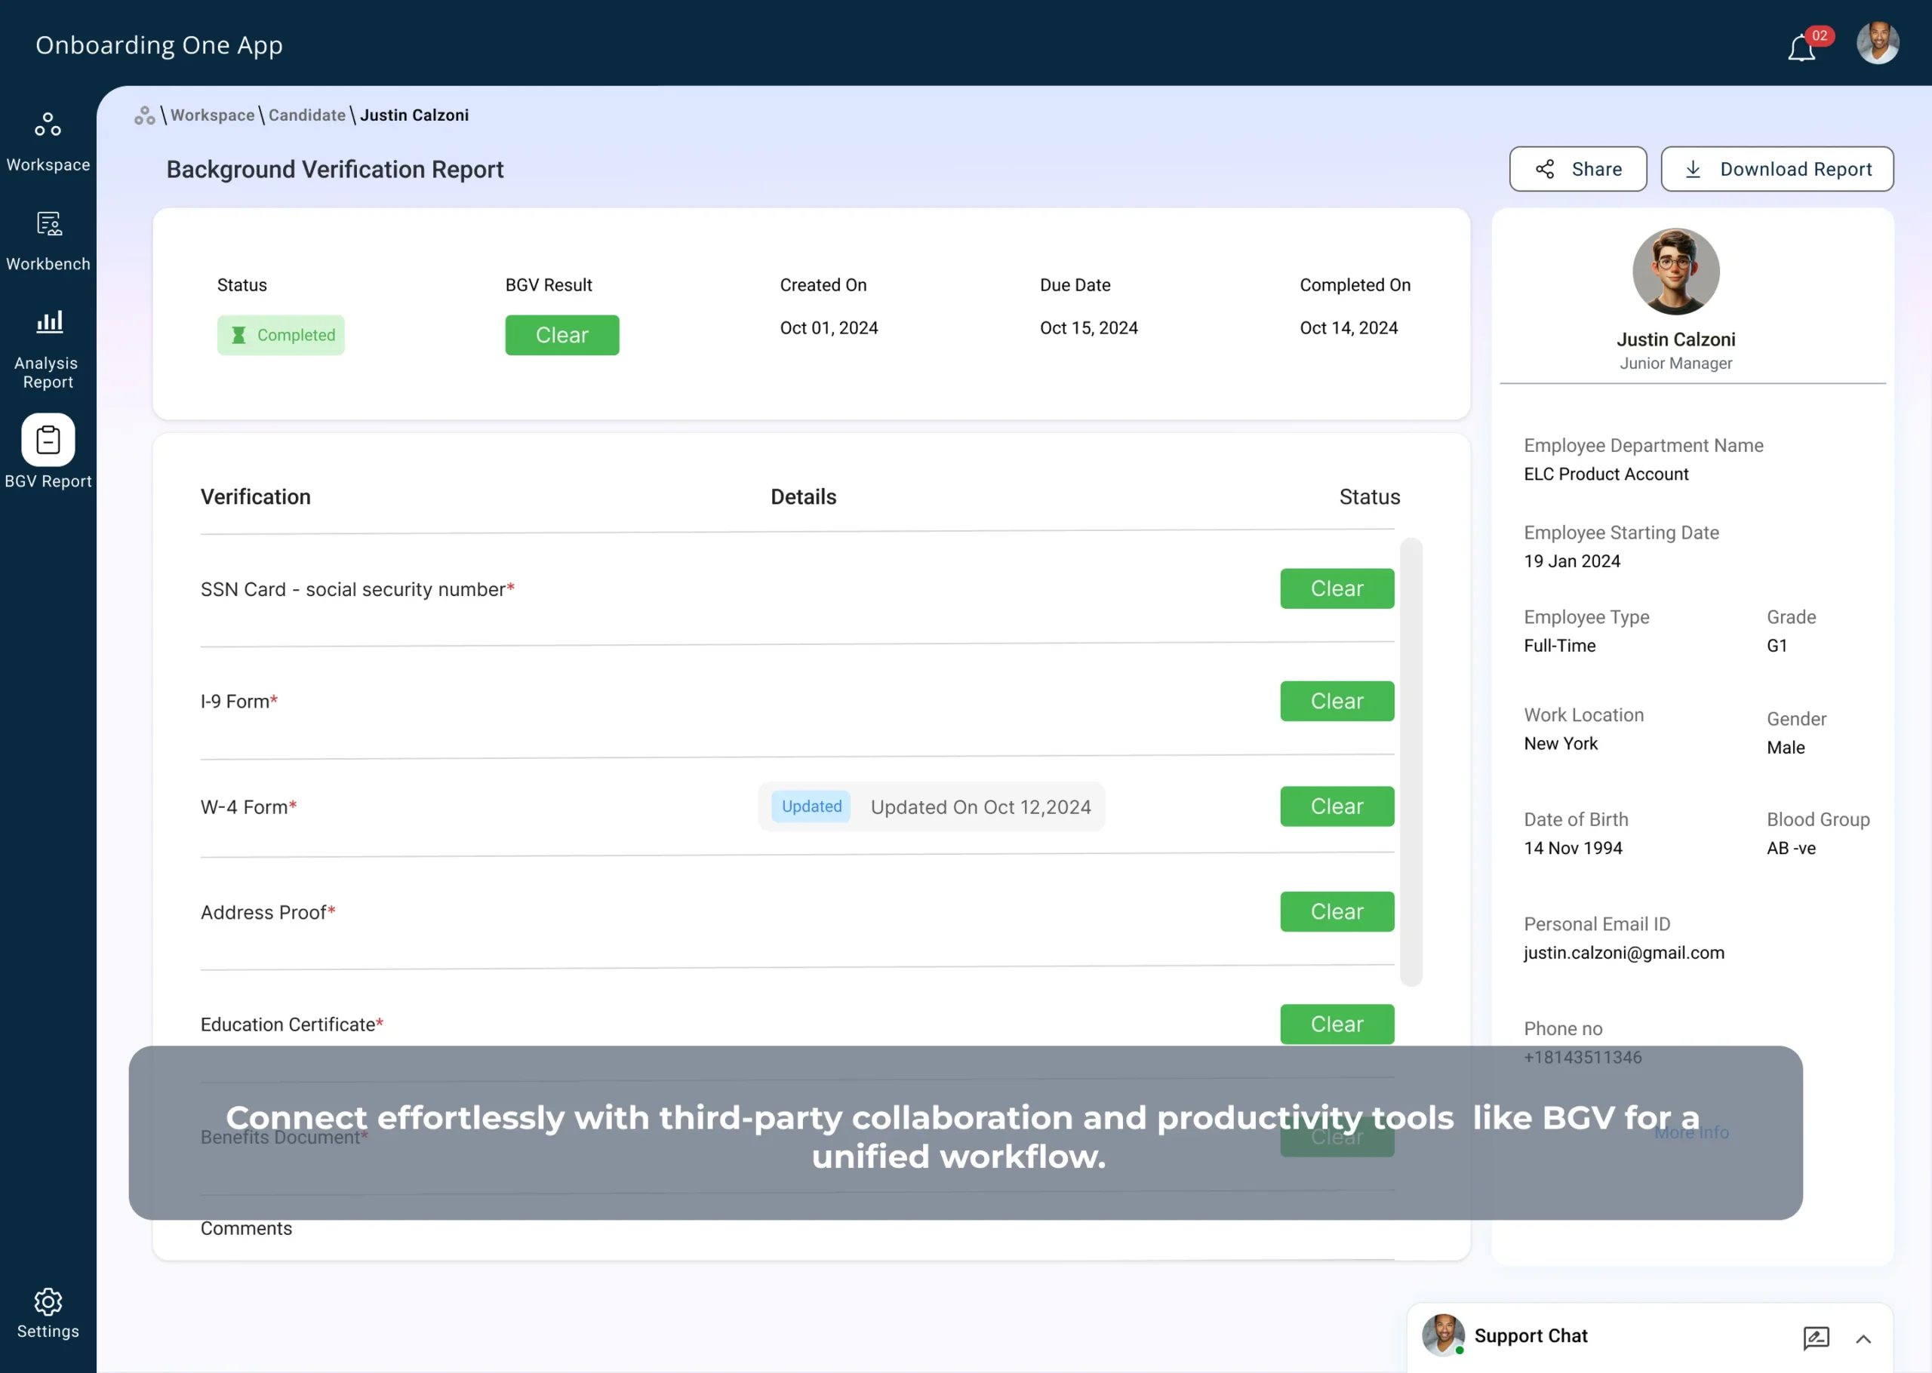The width and height of the screenshot is (1932, 1373).
Task: Click the 'Details' column header
Action: tap(803, 497)
